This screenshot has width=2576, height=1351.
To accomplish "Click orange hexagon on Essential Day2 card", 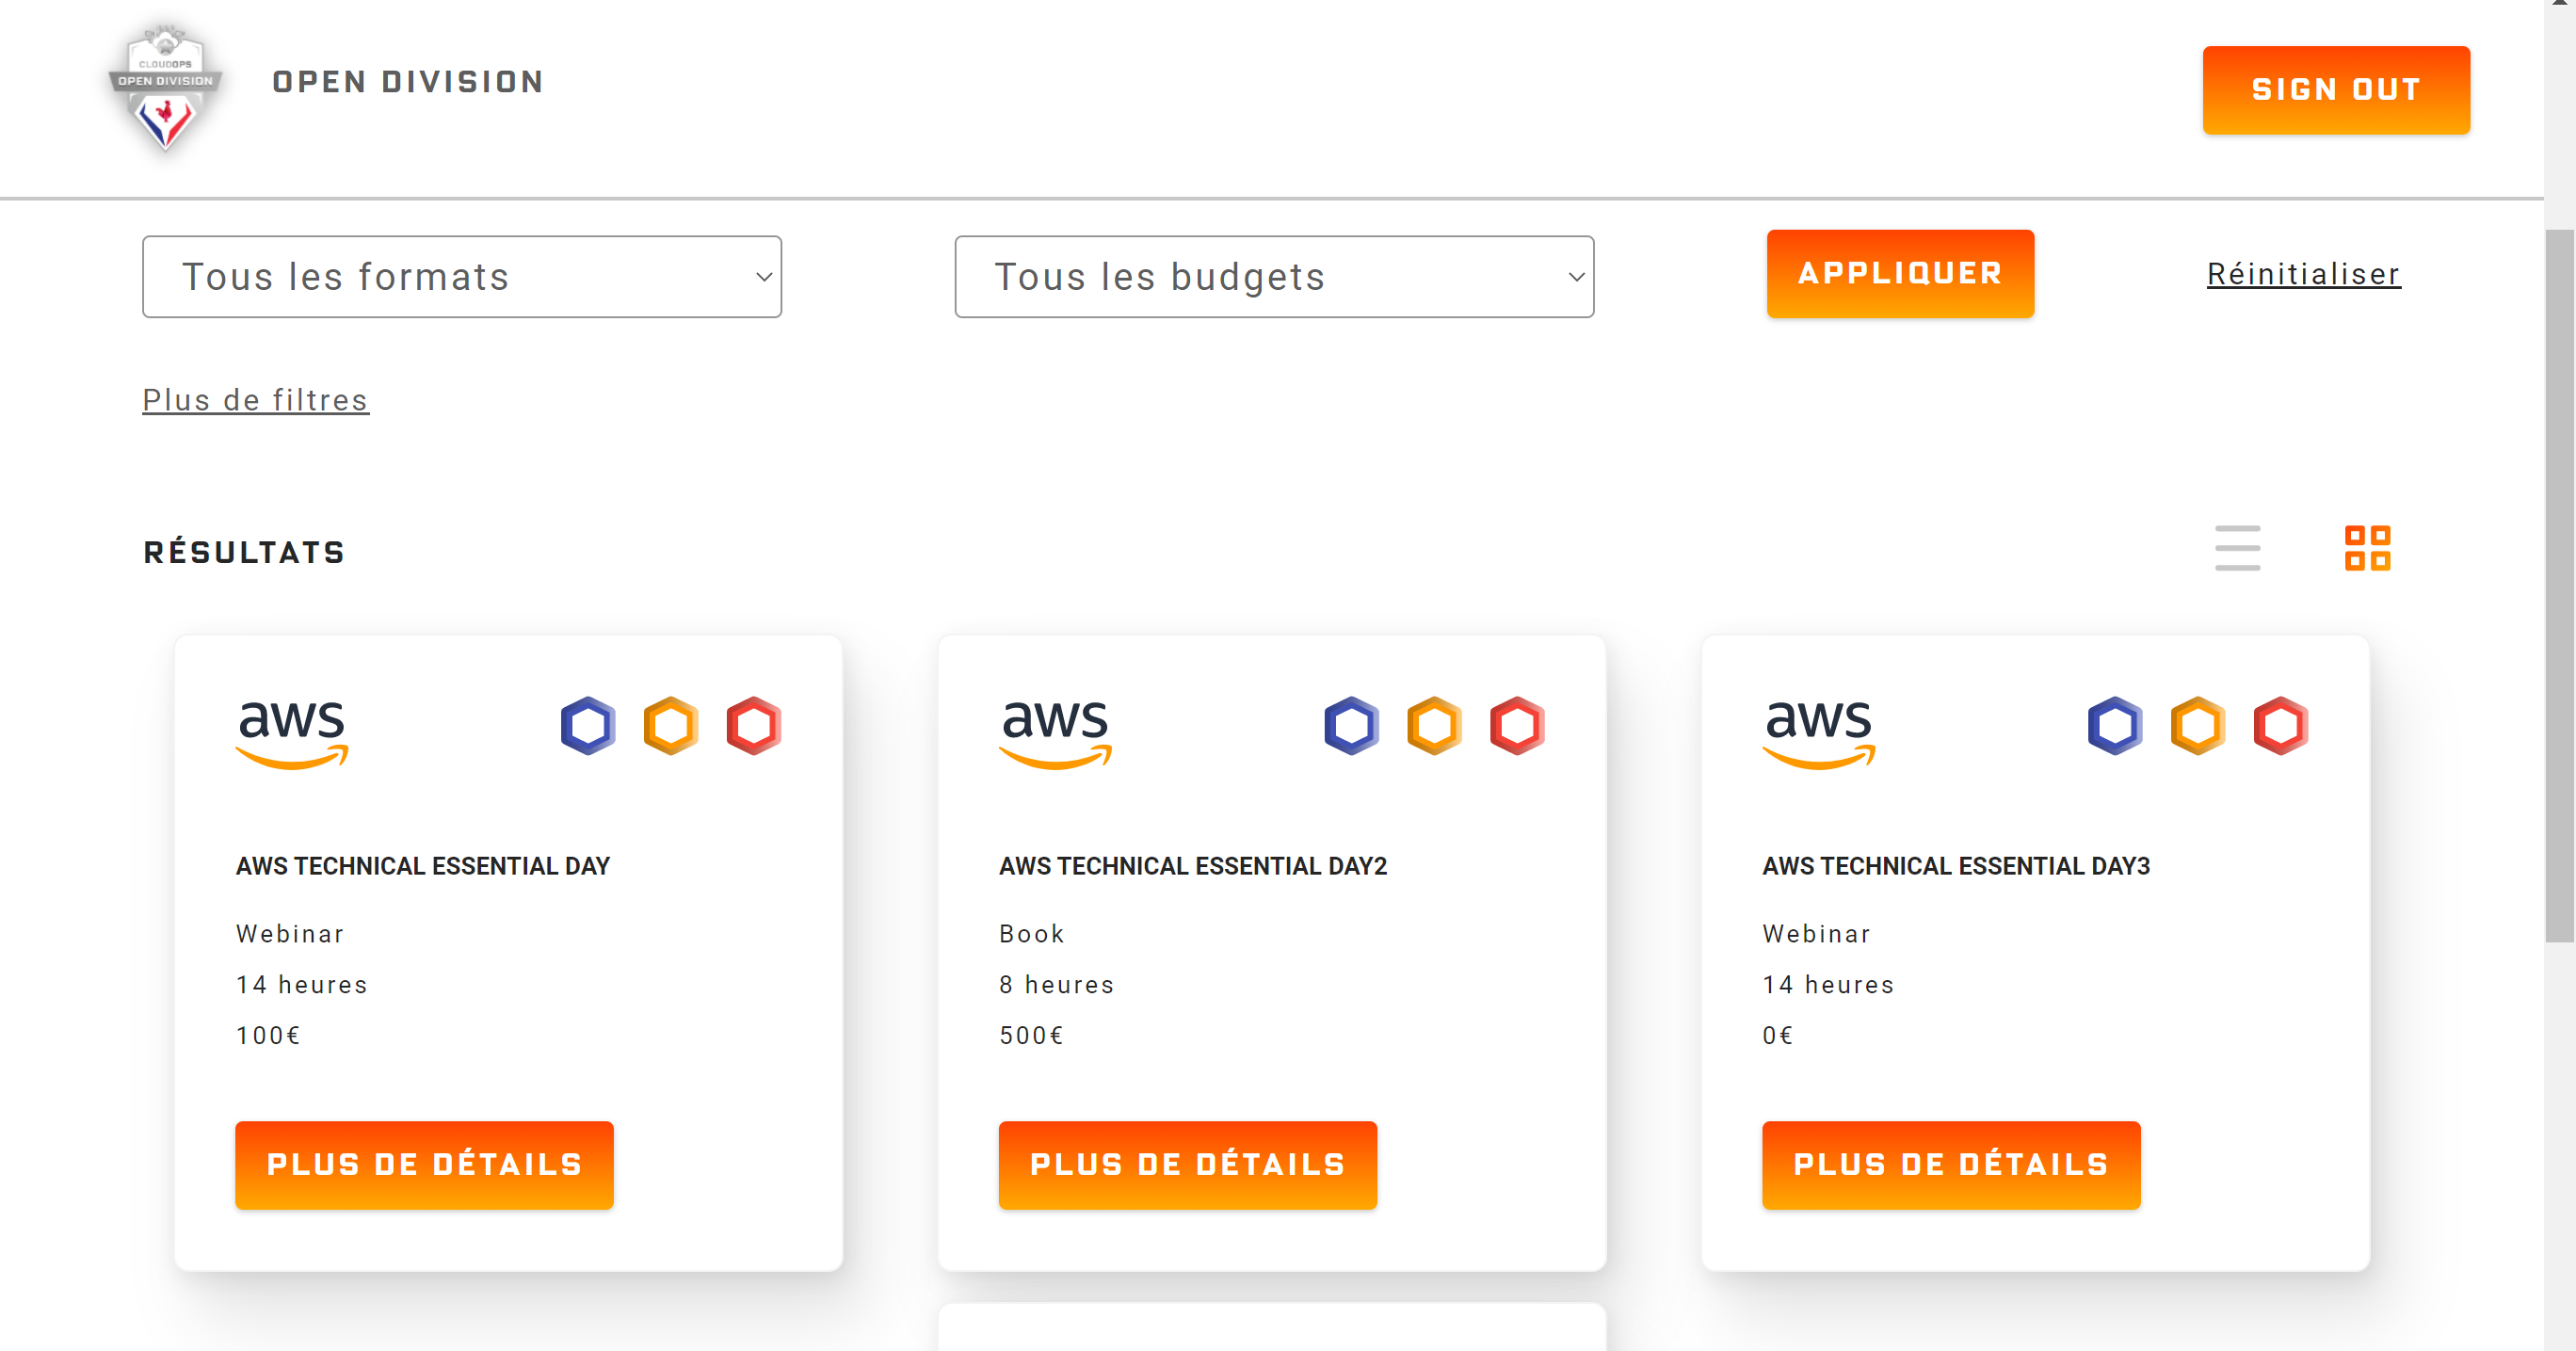I will (x=1434, y=725).
